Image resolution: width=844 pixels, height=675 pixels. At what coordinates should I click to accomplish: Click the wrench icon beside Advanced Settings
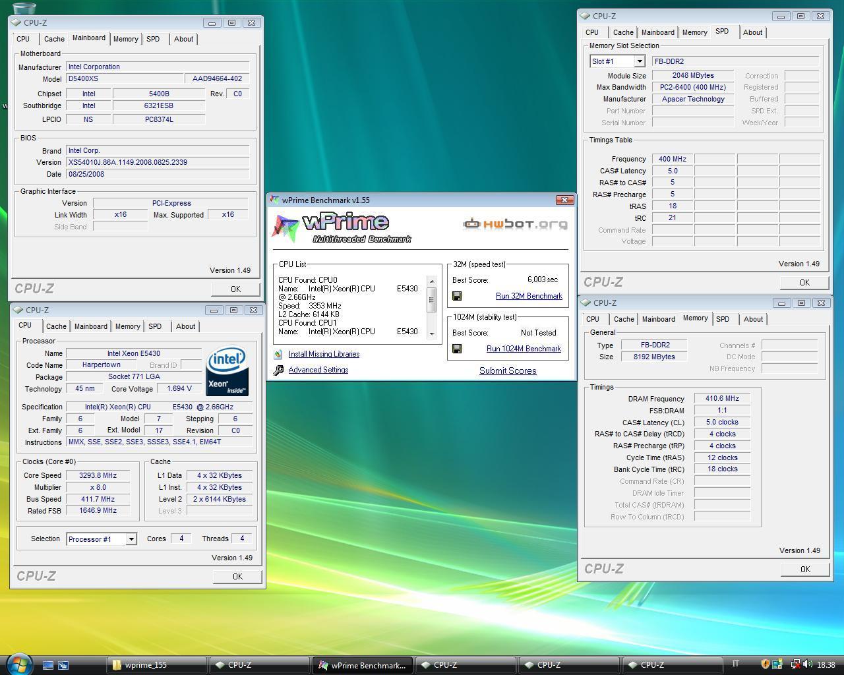278,370
